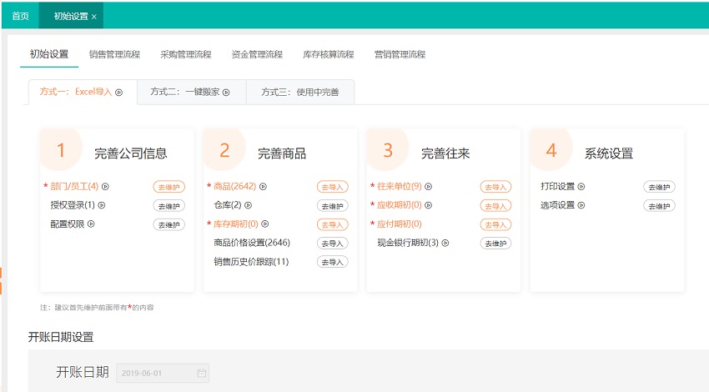Play the video icon beside 库存期初(0)

pyautogui.click(x=265, y=224)
